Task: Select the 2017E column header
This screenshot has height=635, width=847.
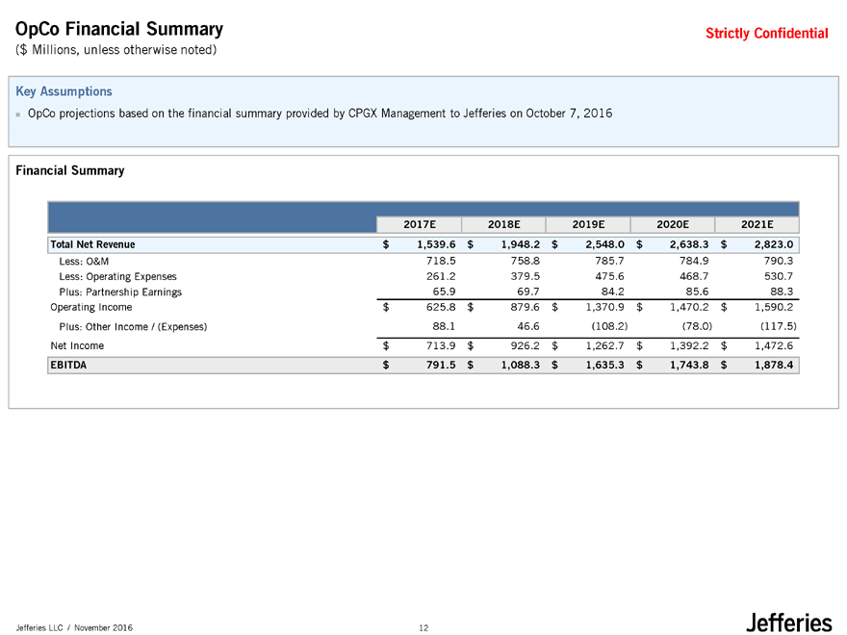Action: click(x=421, y=224)
